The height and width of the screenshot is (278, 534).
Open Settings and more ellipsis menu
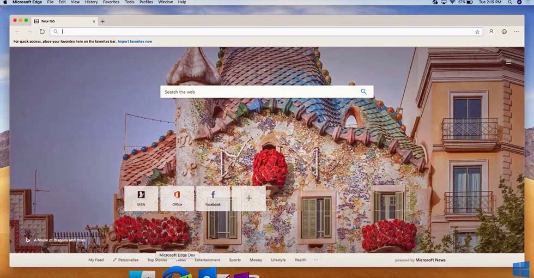tap(517, 32)
